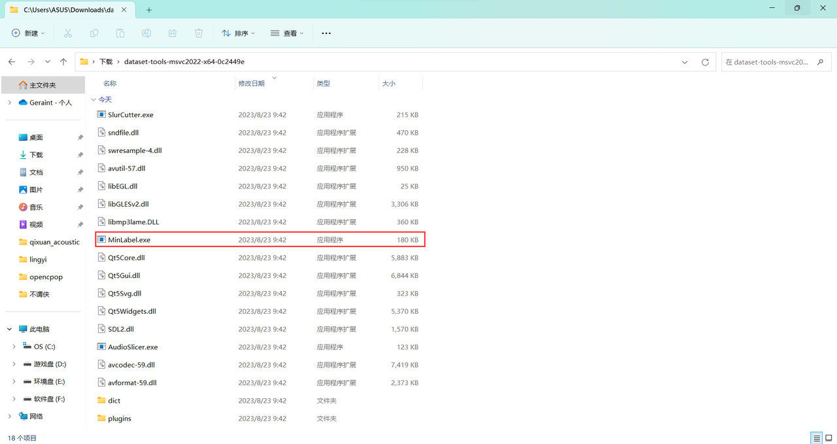Go up one folder level arrow

63,62
